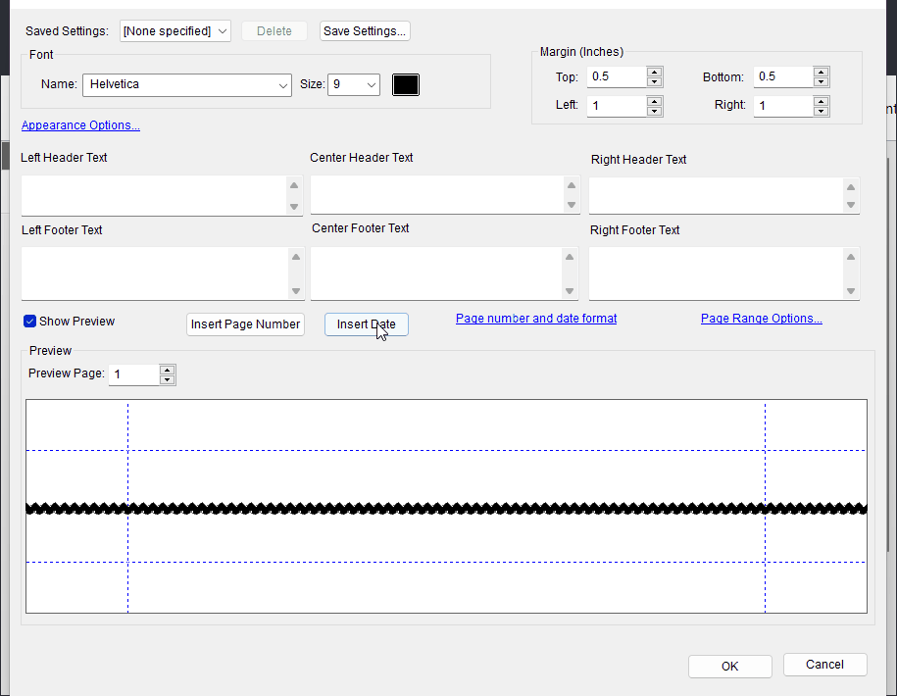Screen dimensions: 897x696
Task: Increase the Left margin value
Action: pyautogui.click(x=655, y=101)
